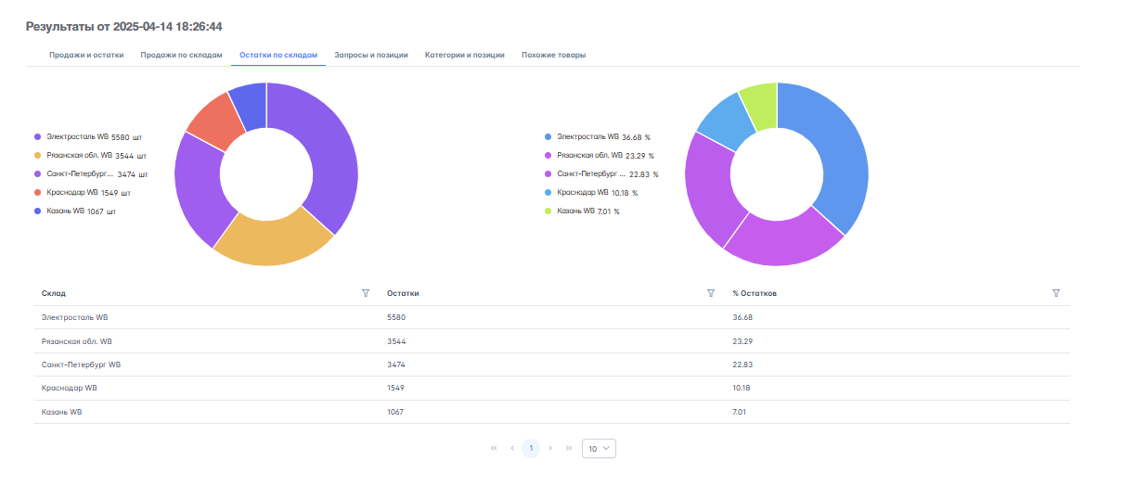1123x486 pixels.
Task: Open filter icon for Склад column
Action: pos(365,293)
